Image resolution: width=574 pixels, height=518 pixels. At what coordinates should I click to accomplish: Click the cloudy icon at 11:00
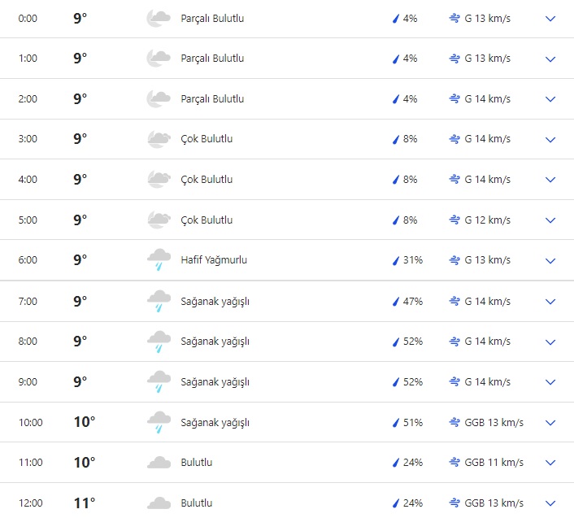[159, 463]
